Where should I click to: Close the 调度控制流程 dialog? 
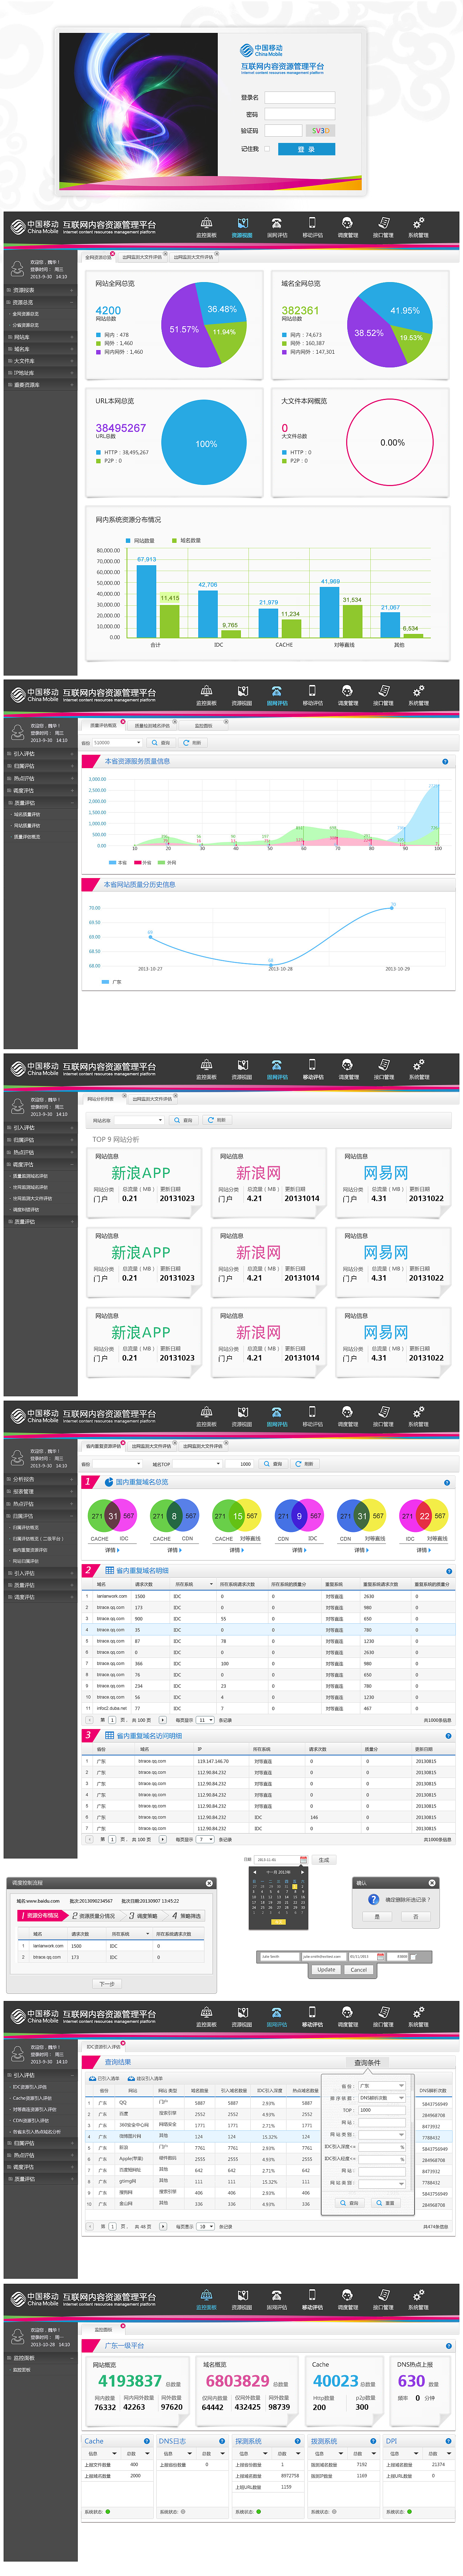[209, 1883]
